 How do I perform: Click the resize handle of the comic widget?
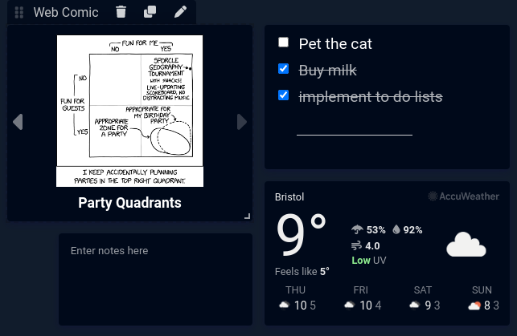(x=247, y=215)
